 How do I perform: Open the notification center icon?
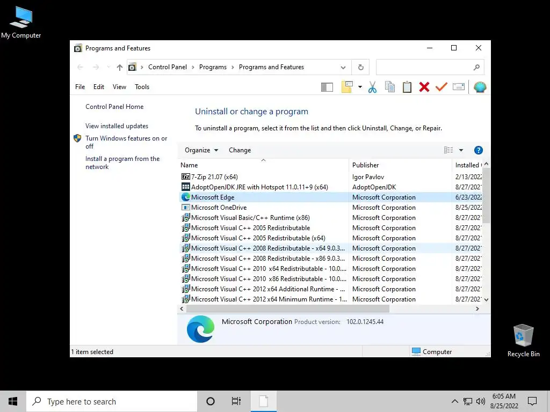(532, 401)
